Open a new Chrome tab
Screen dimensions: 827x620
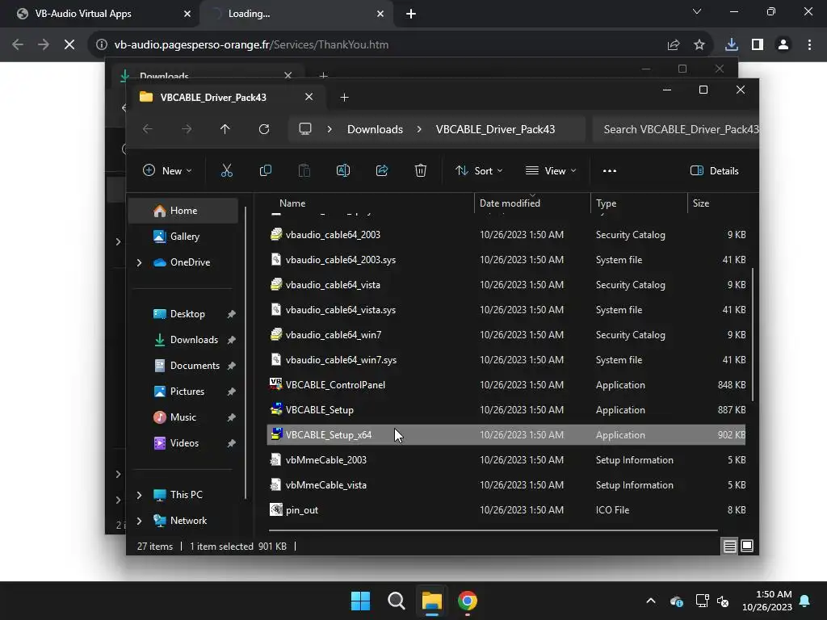click(x=411, y=14)
